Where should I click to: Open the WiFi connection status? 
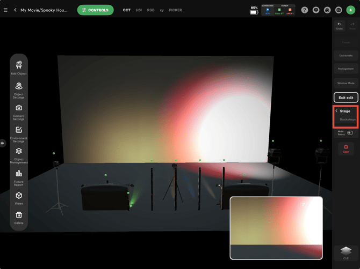coord(268,11)
